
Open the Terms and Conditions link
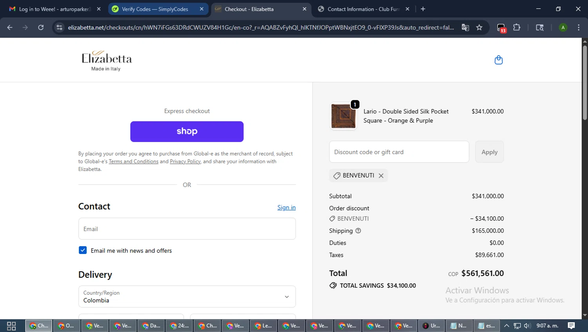[x=134, y=161]
